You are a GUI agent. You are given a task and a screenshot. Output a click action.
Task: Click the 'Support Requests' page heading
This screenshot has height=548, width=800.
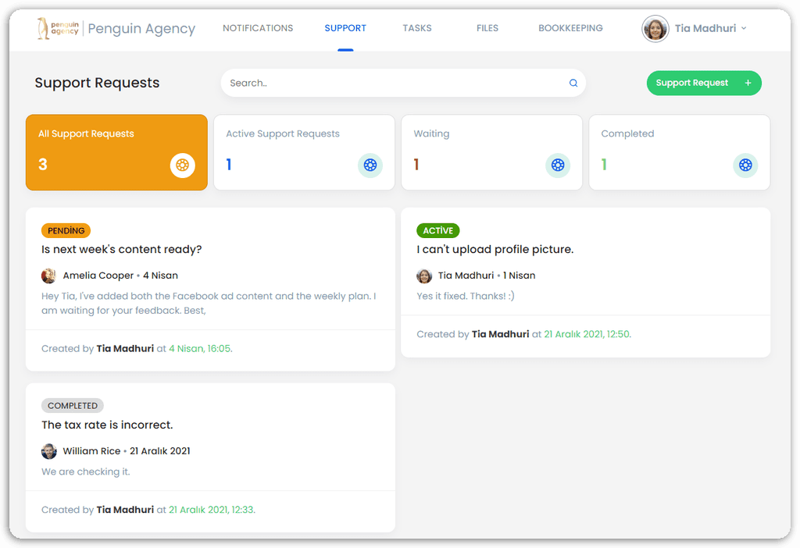pyautogui.click(x=97, y=83)
